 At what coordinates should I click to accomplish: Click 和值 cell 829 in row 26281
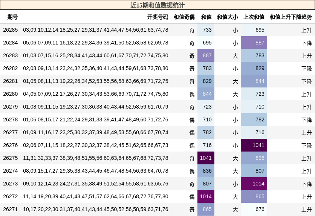206,81
